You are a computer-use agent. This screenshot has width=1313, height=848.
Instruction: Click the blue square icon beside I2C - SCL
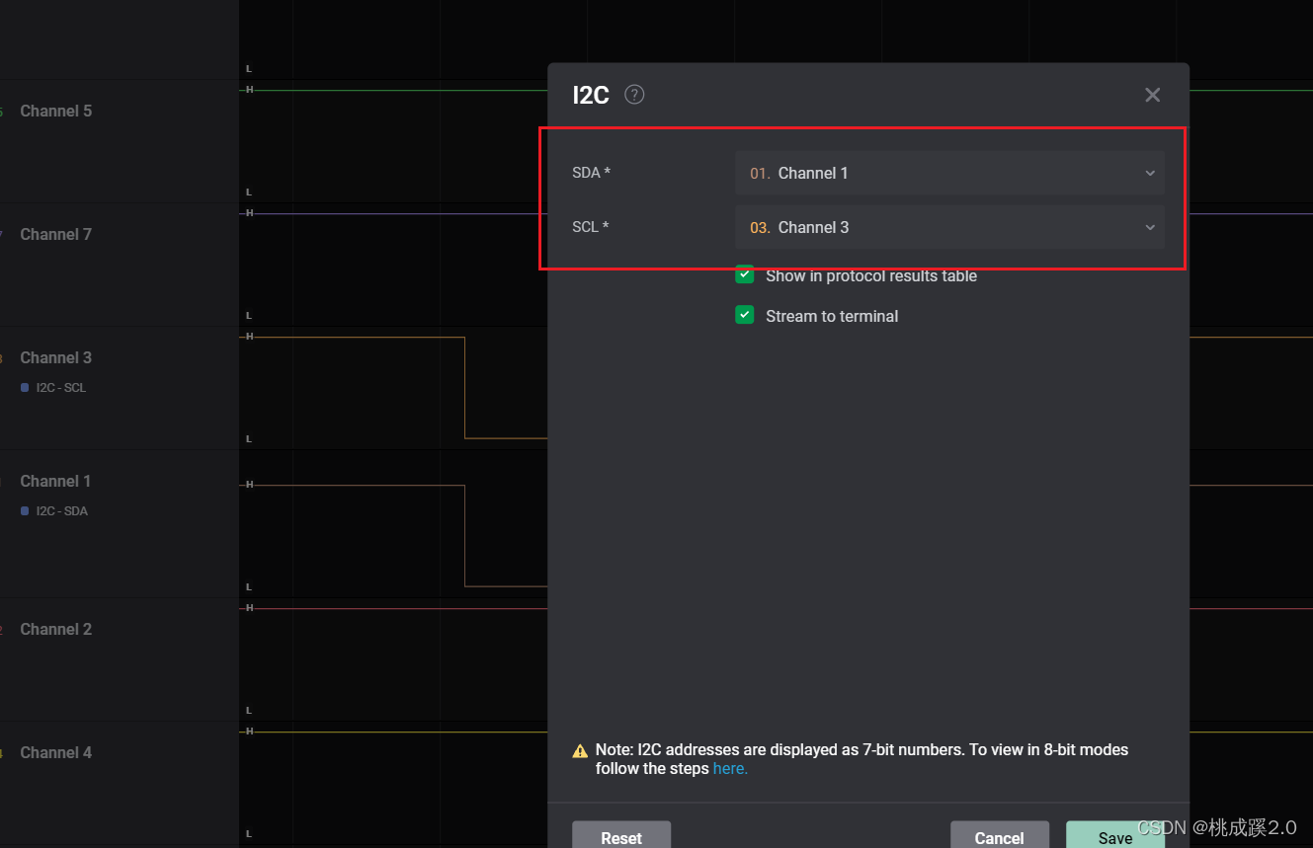25,388
